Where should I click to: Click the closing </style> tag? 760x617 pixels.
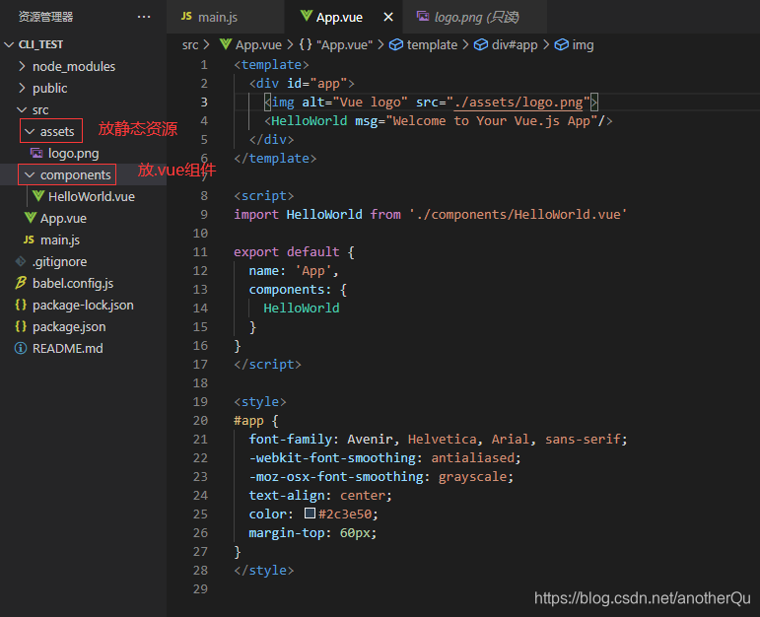(x=263, y=571)
